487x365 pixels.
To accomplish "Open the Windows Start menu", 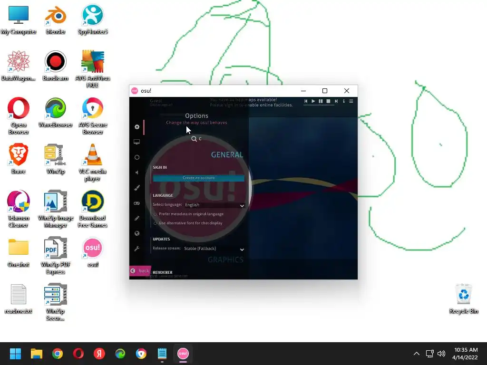I will (15, 354).
